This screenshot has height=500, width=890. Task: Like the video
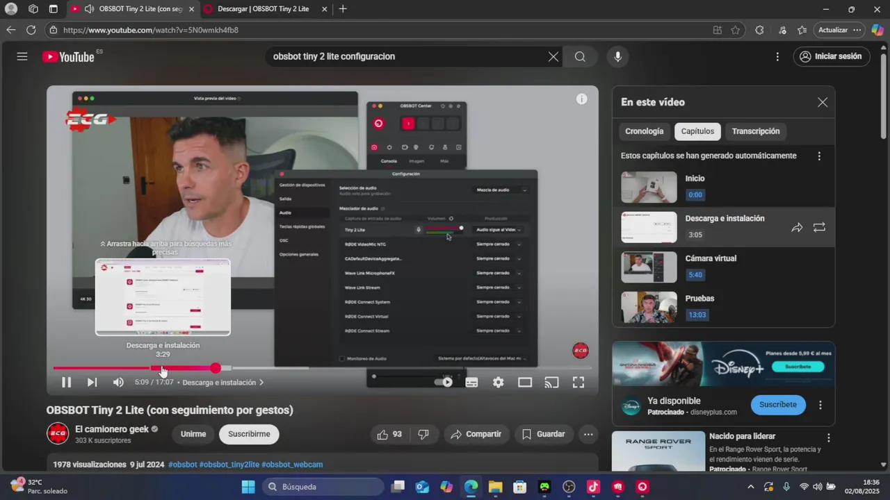(389, 434)
